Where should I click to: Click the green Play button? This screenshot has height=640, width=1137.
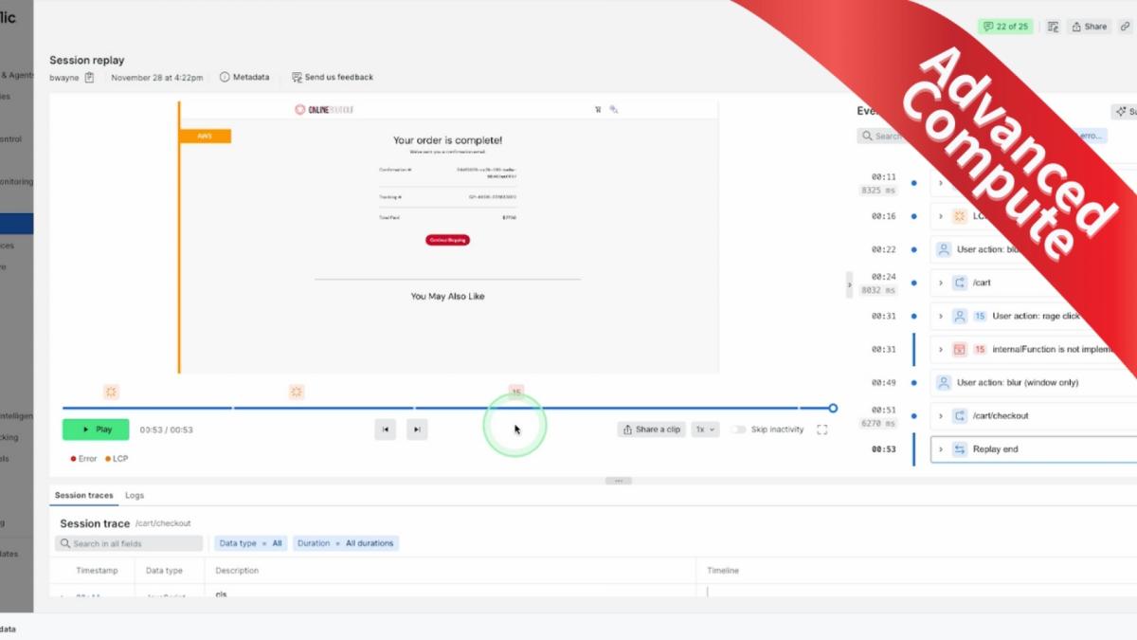point(96,430)
